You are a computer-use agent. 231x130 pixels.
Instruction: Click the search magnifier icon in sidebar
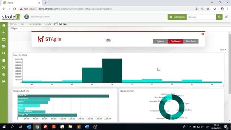pyautogui.click(x=4, y=53)
